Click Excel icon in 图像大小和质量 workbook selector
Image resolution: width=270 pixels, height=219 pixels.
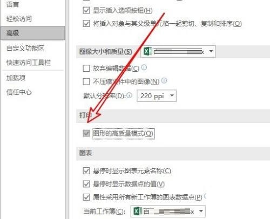coord(148,52)
